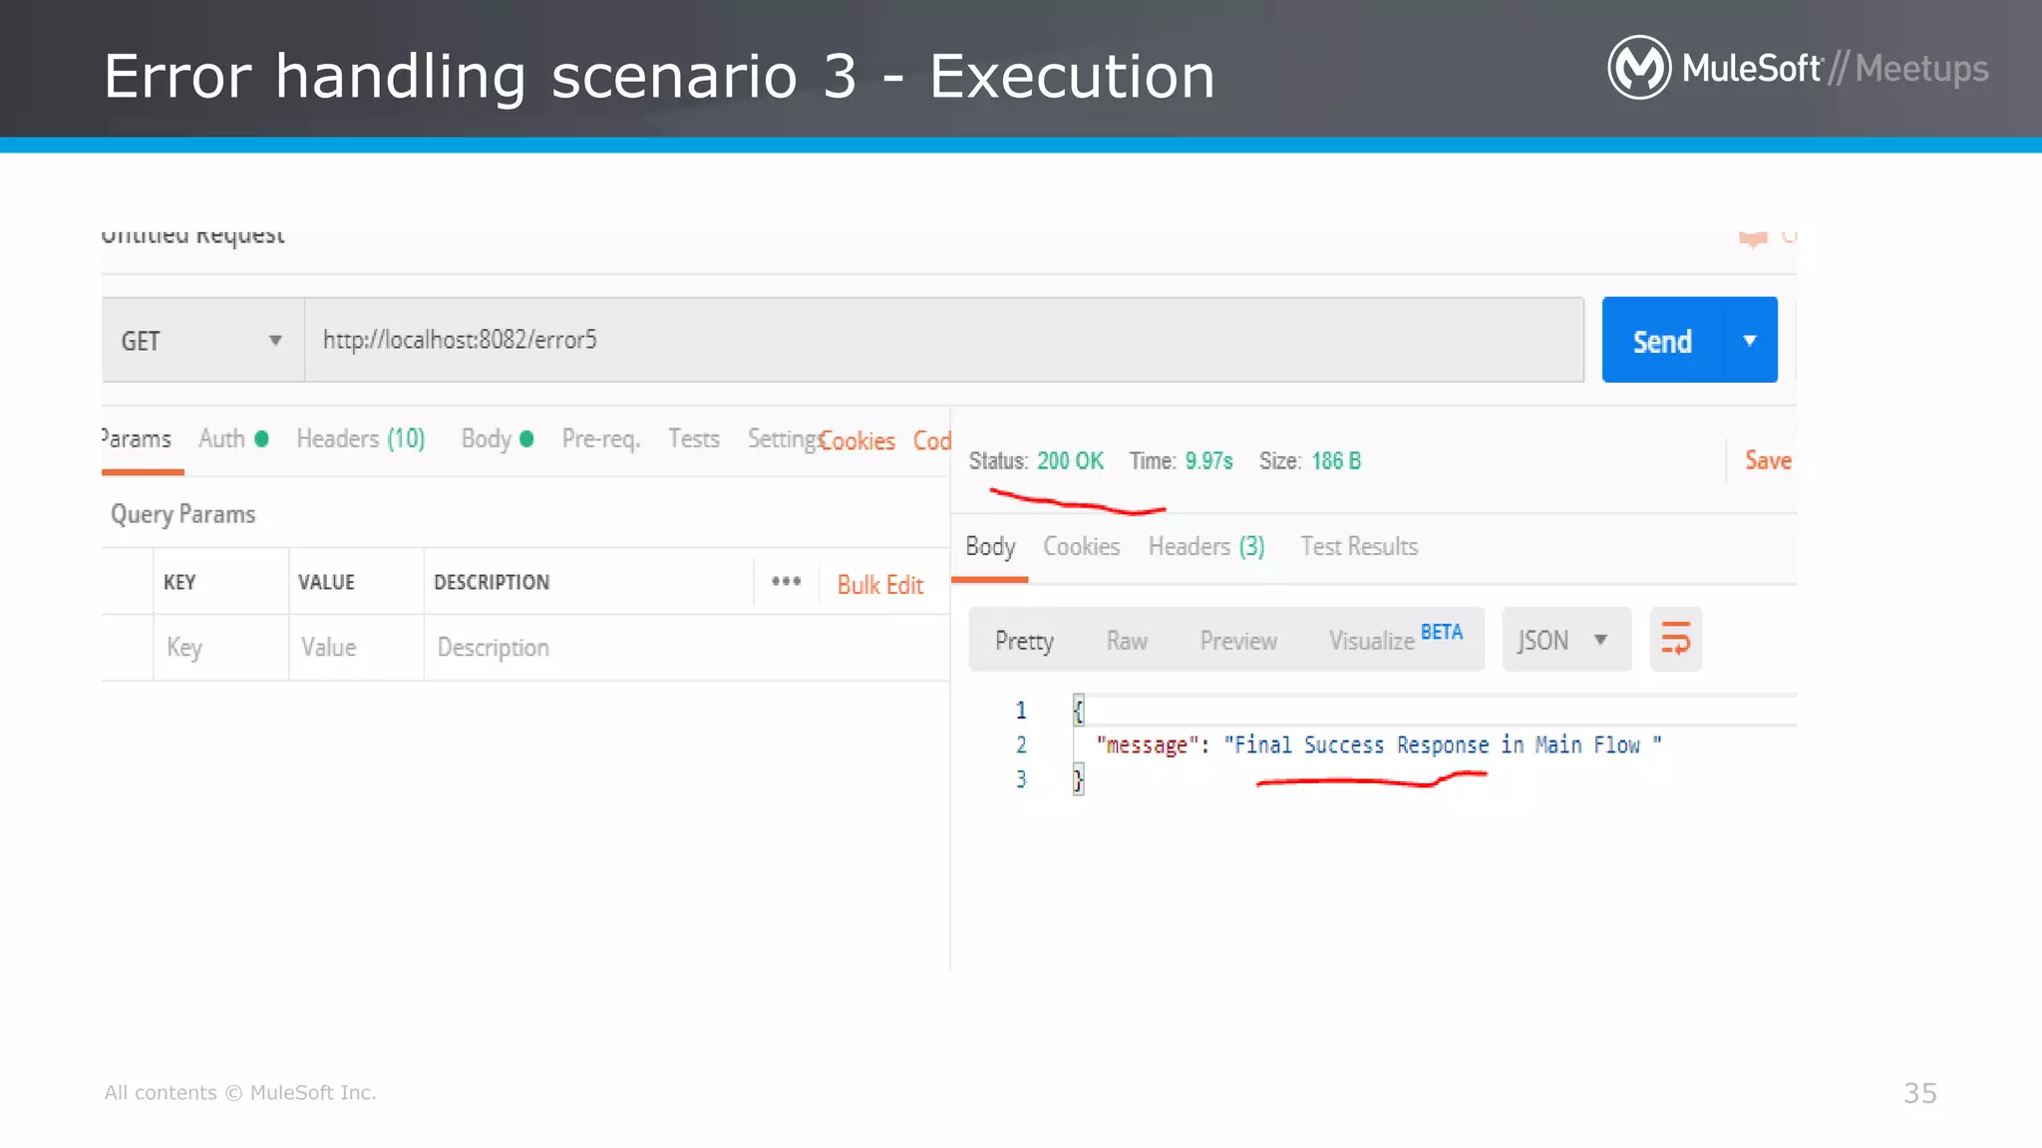
Task: Click the Send button
Action: 1662,340
